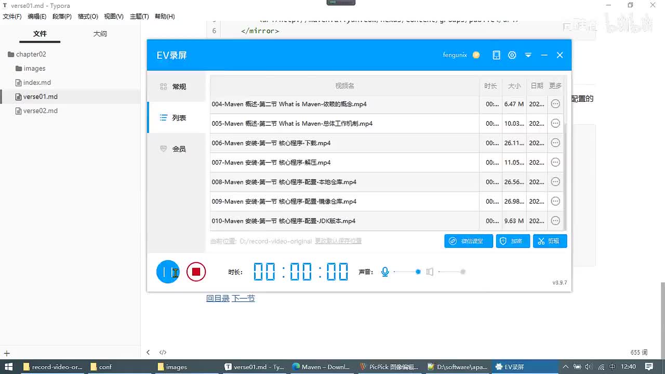Open Typora 帮助(H) menu
This screenshot has width=665, height=374.
[165, 17]
